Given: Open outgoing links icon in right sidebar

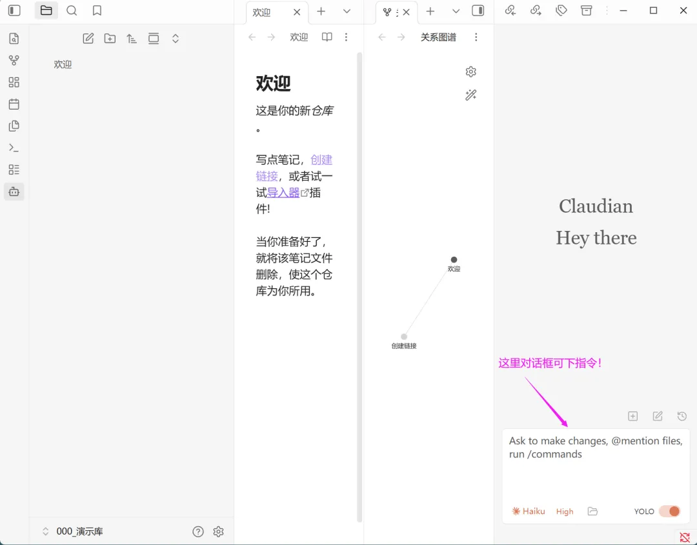Looking at the screenshot, I should [536, 10].
